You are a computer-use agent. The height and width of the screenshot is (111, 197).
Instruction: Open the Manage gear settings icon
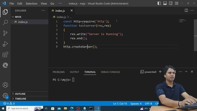point(5,96)
